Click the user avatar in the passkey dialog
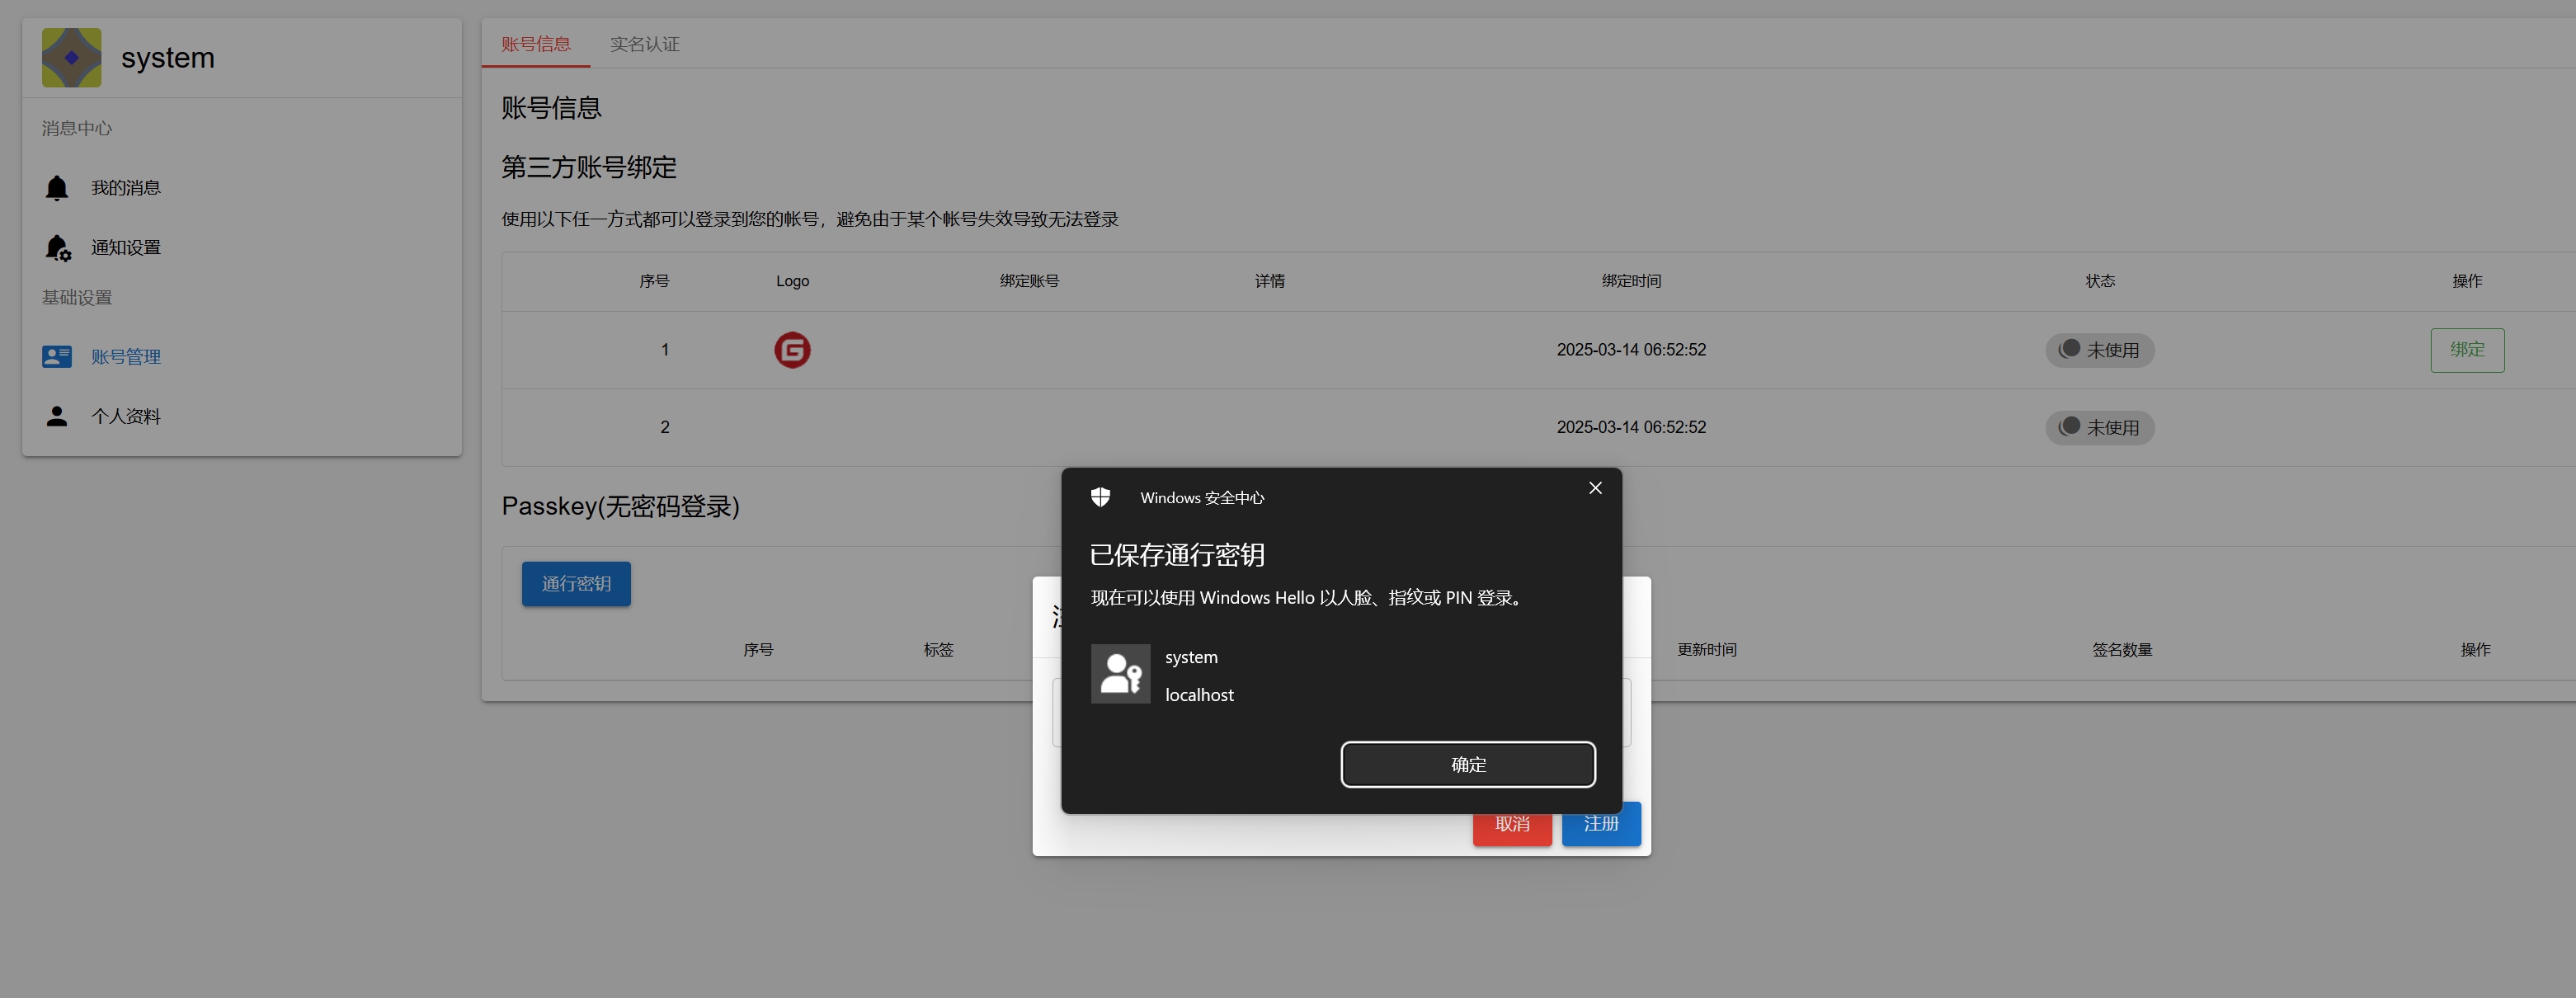The height and width of the screenshot is (998, 2576). [1120, 673]
